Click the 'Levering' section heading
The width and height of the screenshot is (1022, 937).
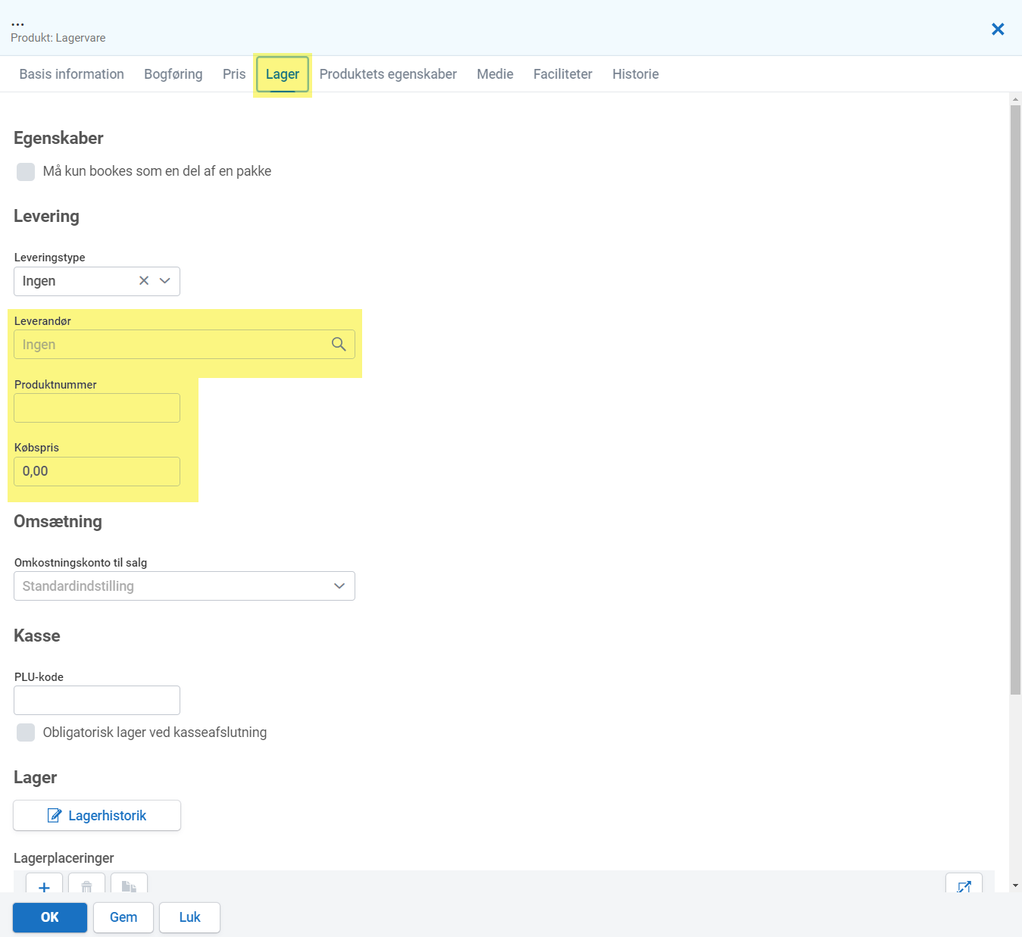pyautogui.click(x=47, y=217)
